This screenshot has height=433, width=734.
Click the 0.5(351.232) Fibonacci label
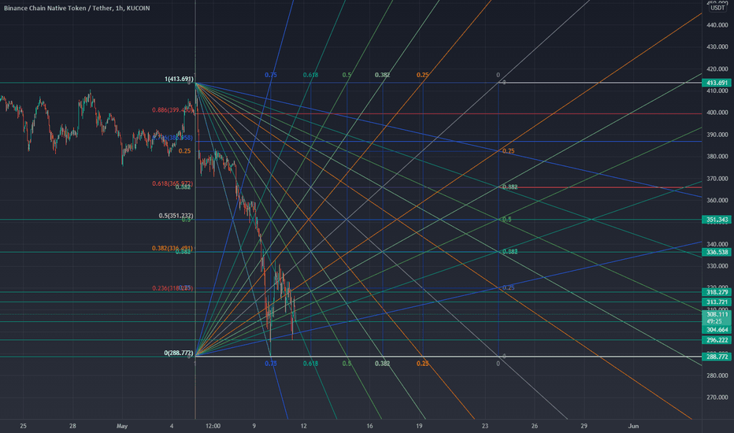pyautogui.click(x=176, y=216)
